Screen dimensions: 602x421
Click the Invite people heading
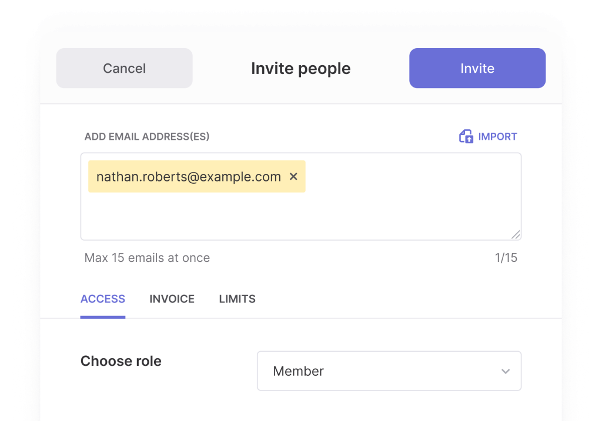(300, 68)
